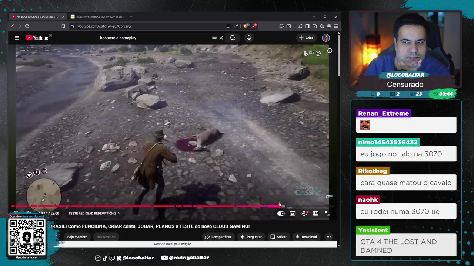Open site settings icon beside the URL
This screenshot has width=474, height=266.
click(73, 26)
